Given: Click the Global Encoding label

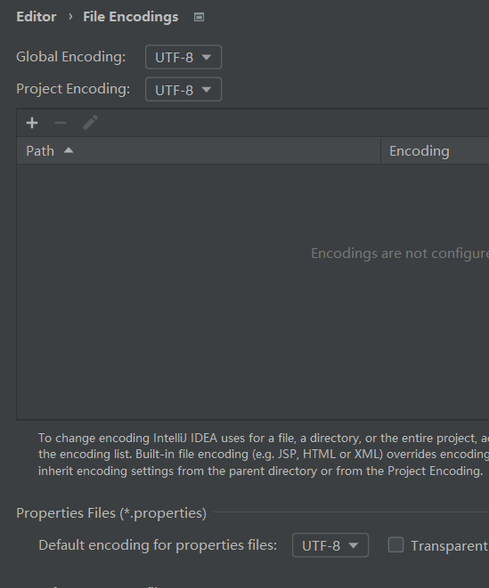Looking at the screenshot, I should (x=71, y=57).
